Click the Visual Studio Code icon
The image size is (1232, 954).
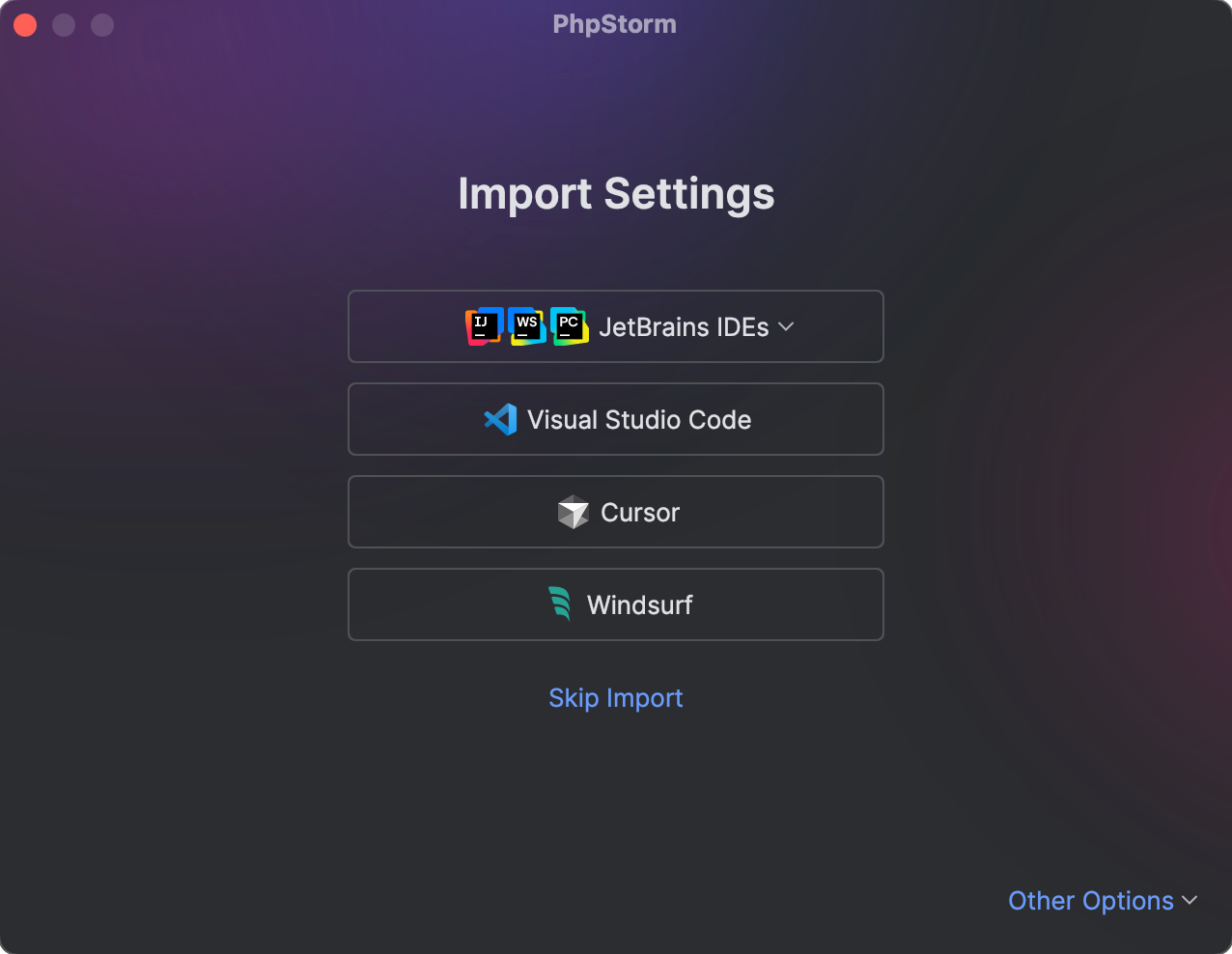point(498,419)
